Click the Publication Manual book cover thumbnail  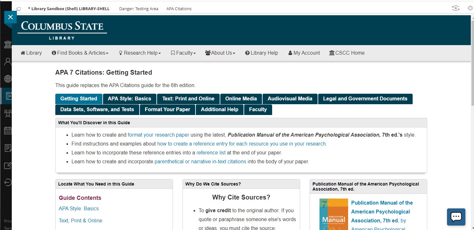tap(334, 214)
